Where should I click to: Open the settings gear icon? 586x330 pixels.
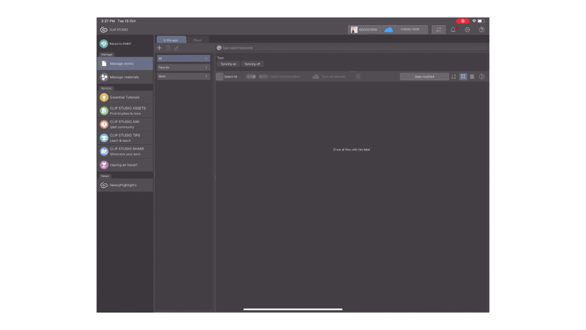(x=468, y=29)
